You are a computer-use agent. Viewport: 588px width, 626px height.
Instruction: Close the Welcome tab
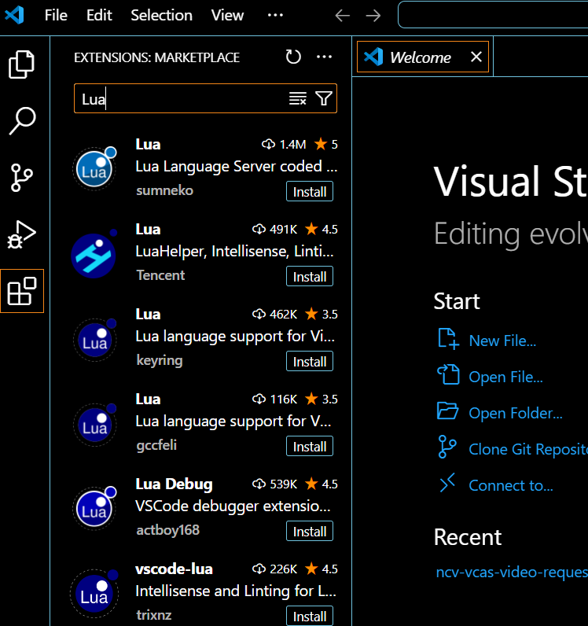coord(476,57)
